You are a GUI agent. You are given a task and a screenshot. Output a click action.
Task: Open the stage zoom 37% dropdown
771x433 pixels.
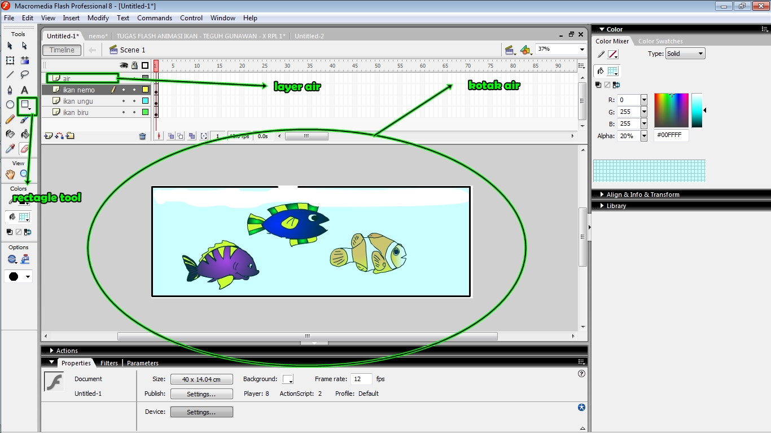[582, 50]
